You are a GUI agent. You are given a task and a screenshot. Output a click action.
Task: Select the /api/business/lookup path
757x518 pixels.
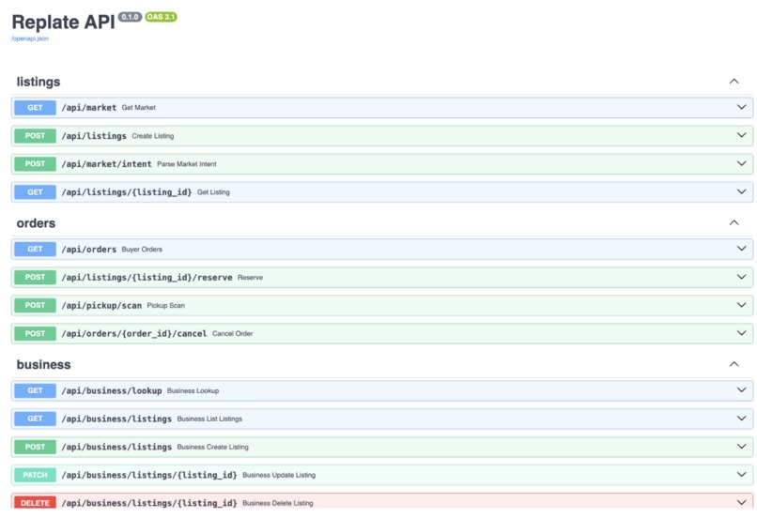(x=112, y=390)
